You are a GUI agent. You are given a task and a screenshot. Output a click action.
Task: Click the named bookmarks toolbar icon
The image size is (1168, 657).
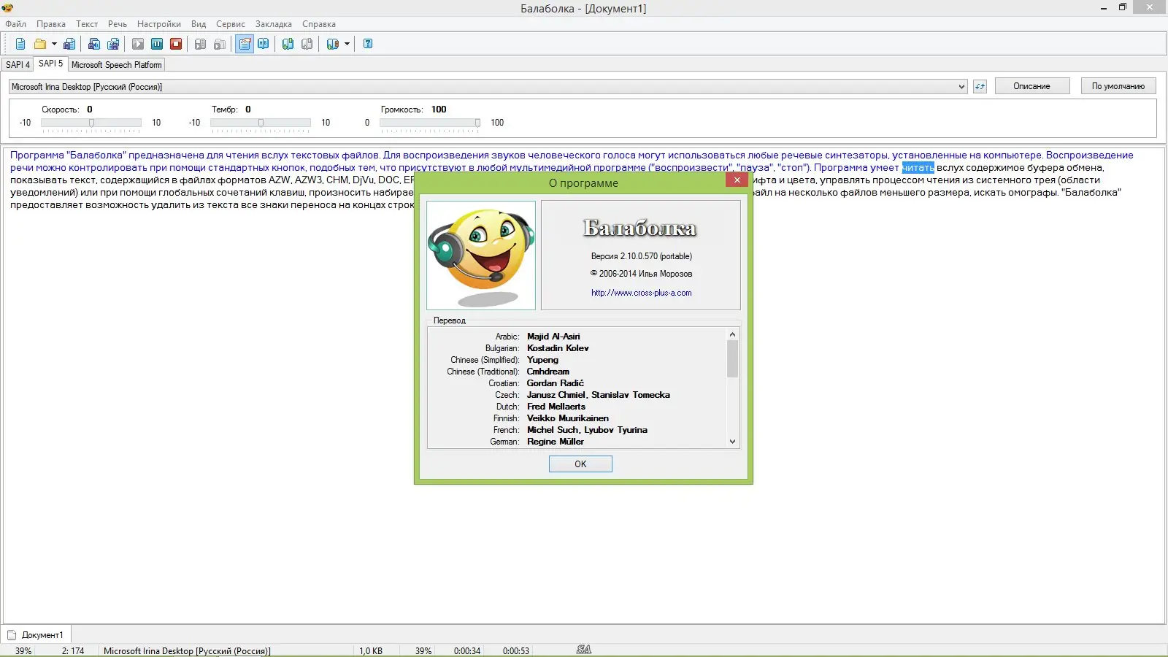[x=333, y=44]
